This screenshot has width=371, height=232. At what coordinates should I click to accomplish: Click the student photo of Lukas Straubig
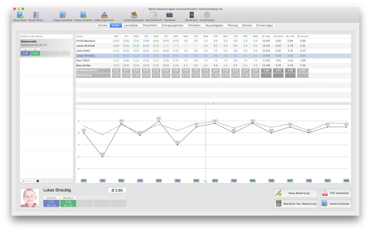(x=30, y=198)
